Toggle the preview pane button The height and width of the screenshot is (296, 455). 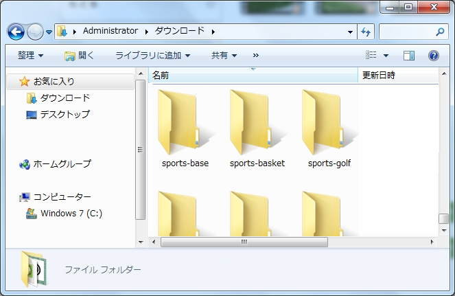coord(409,56)
